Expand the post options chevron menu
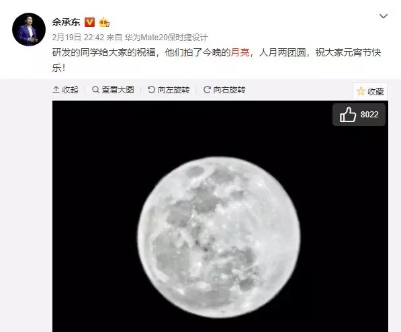401x332 pixels. (384, 16)
